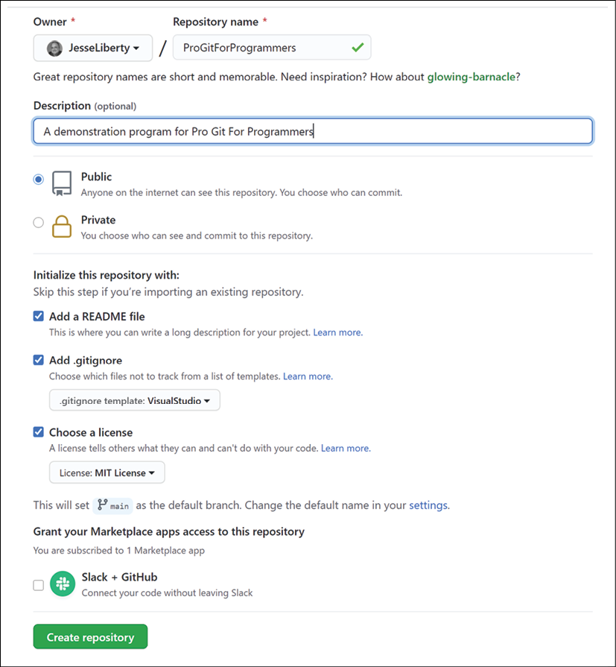This screenshot has width=616, height=667.
Task: Open the settings link for default branch
Action: (x=428, y=505)
